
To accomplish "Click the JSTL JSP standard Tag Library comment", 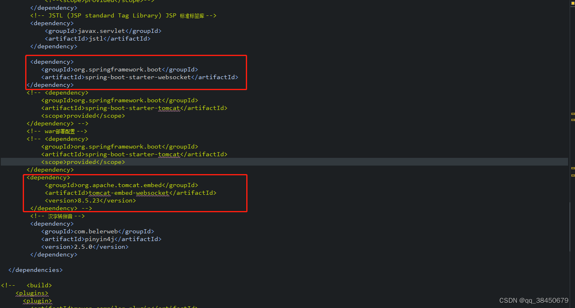I will coord(122,15).
